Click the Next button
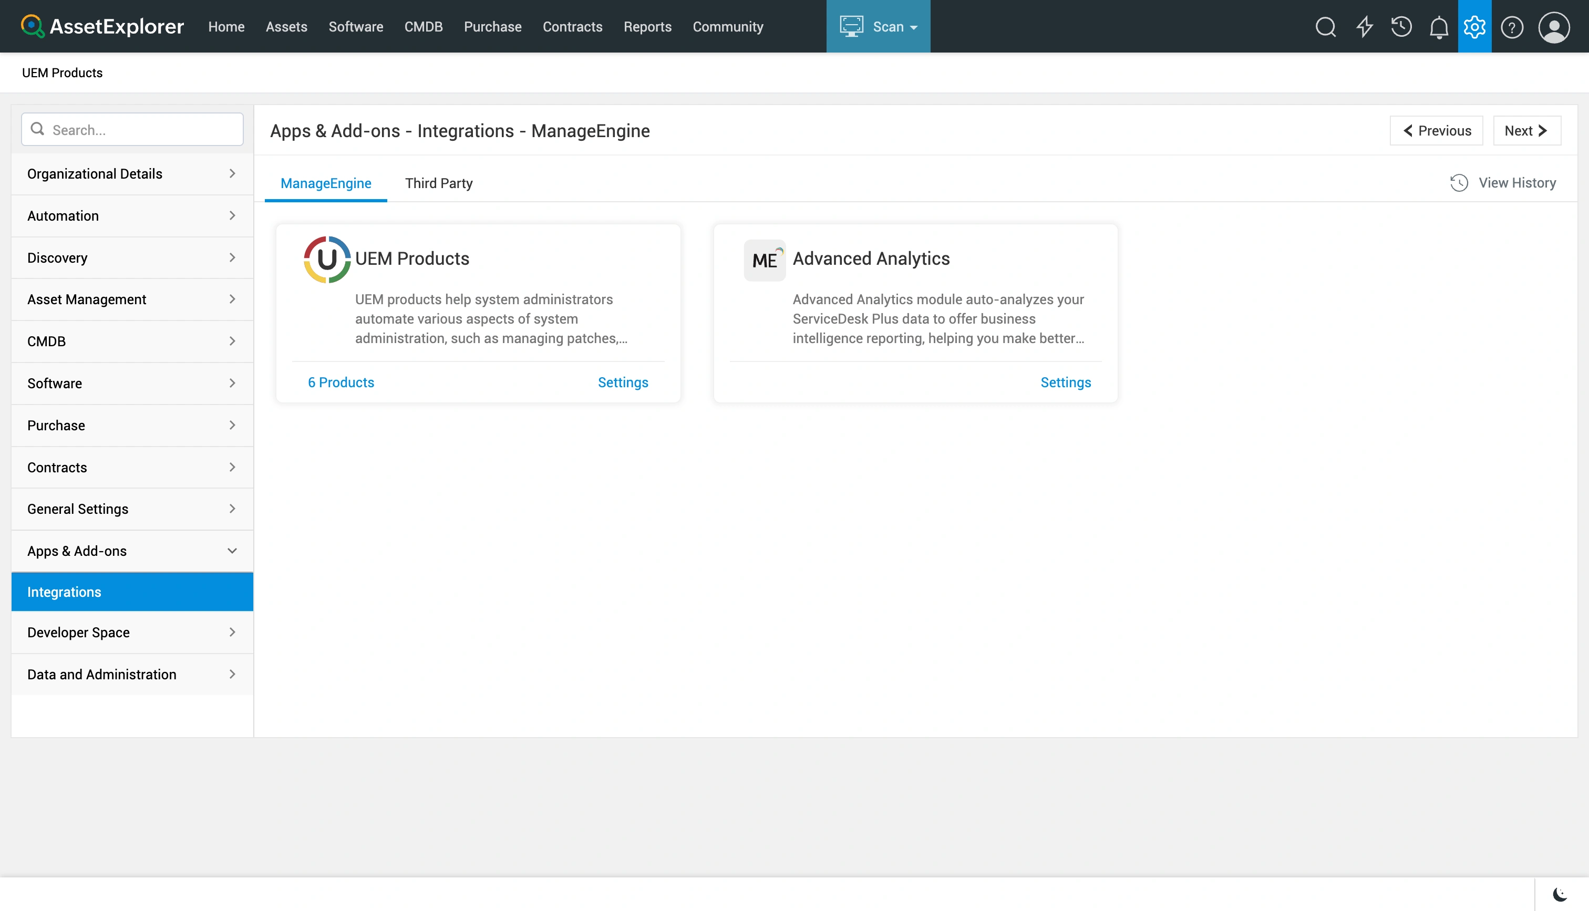 point(1526,130)
